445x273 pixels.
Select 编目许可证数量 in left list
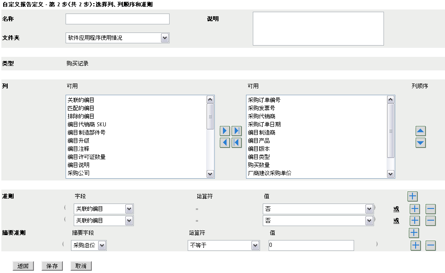click(136, 157)
